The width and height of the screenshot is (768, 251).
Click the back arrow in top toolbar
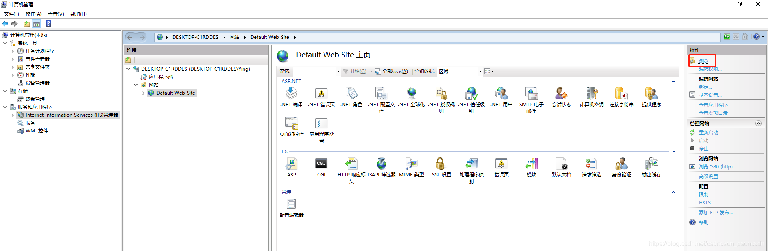pos(5,24)
